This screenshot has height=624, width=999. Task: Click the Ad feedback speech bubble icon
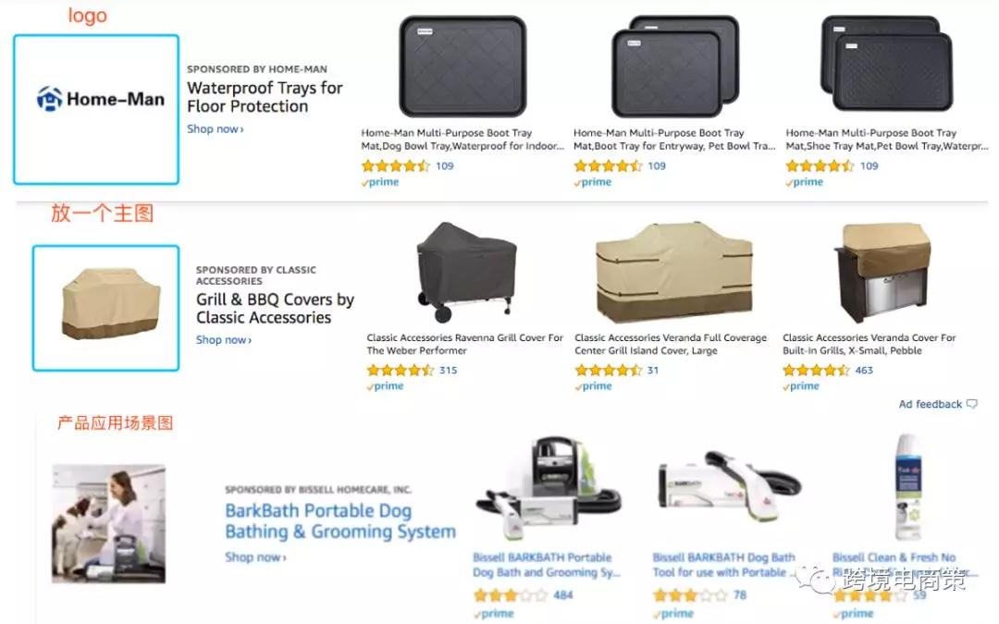971,404
